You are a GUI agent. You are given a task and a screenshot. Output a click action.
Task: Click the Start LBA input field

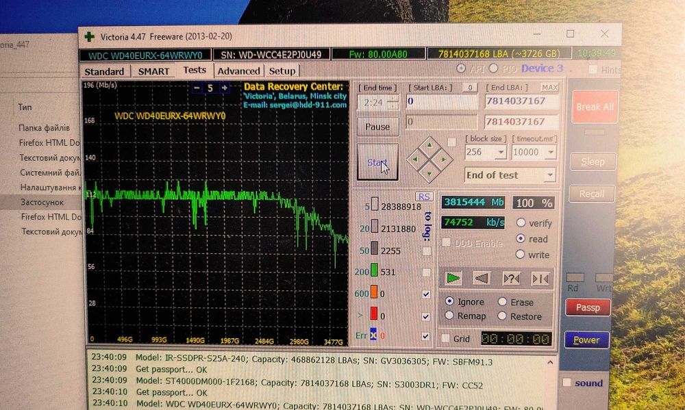442,101
